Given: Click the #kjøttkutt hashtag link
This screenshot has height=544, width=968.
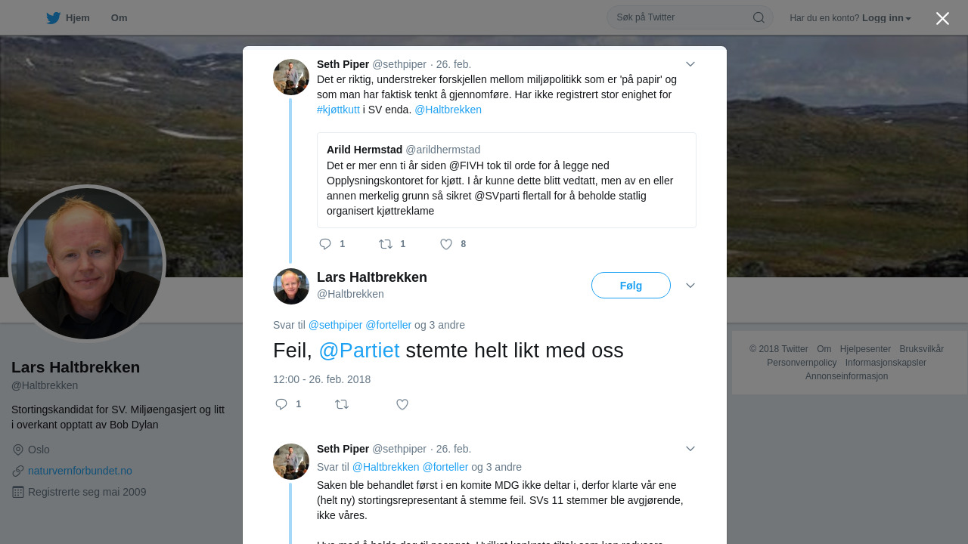Looking at the screenshot, I should click(338, 110).
